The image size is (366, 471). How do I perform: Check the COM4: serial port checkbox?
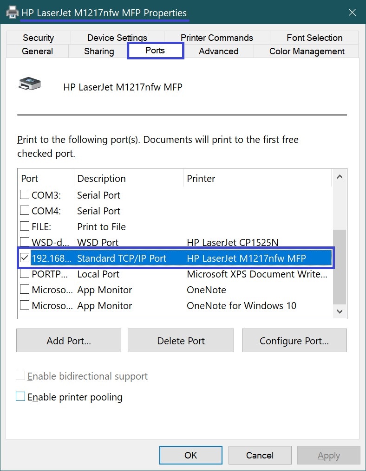(x=25, y=210)
